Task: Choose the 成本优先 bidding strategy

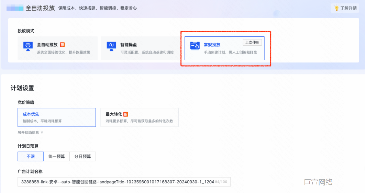Action: (x=57, y=117)
